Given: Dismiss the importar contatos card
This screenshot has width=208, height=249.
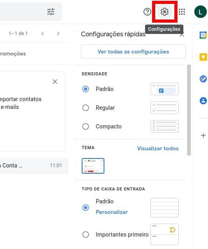Looking at the screenshot, I should [55, 82].
